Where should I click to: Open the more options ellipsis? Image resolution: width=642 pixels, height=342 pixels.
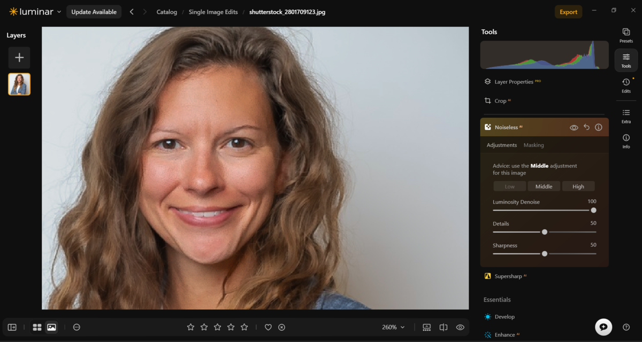[x=77, y=327]
